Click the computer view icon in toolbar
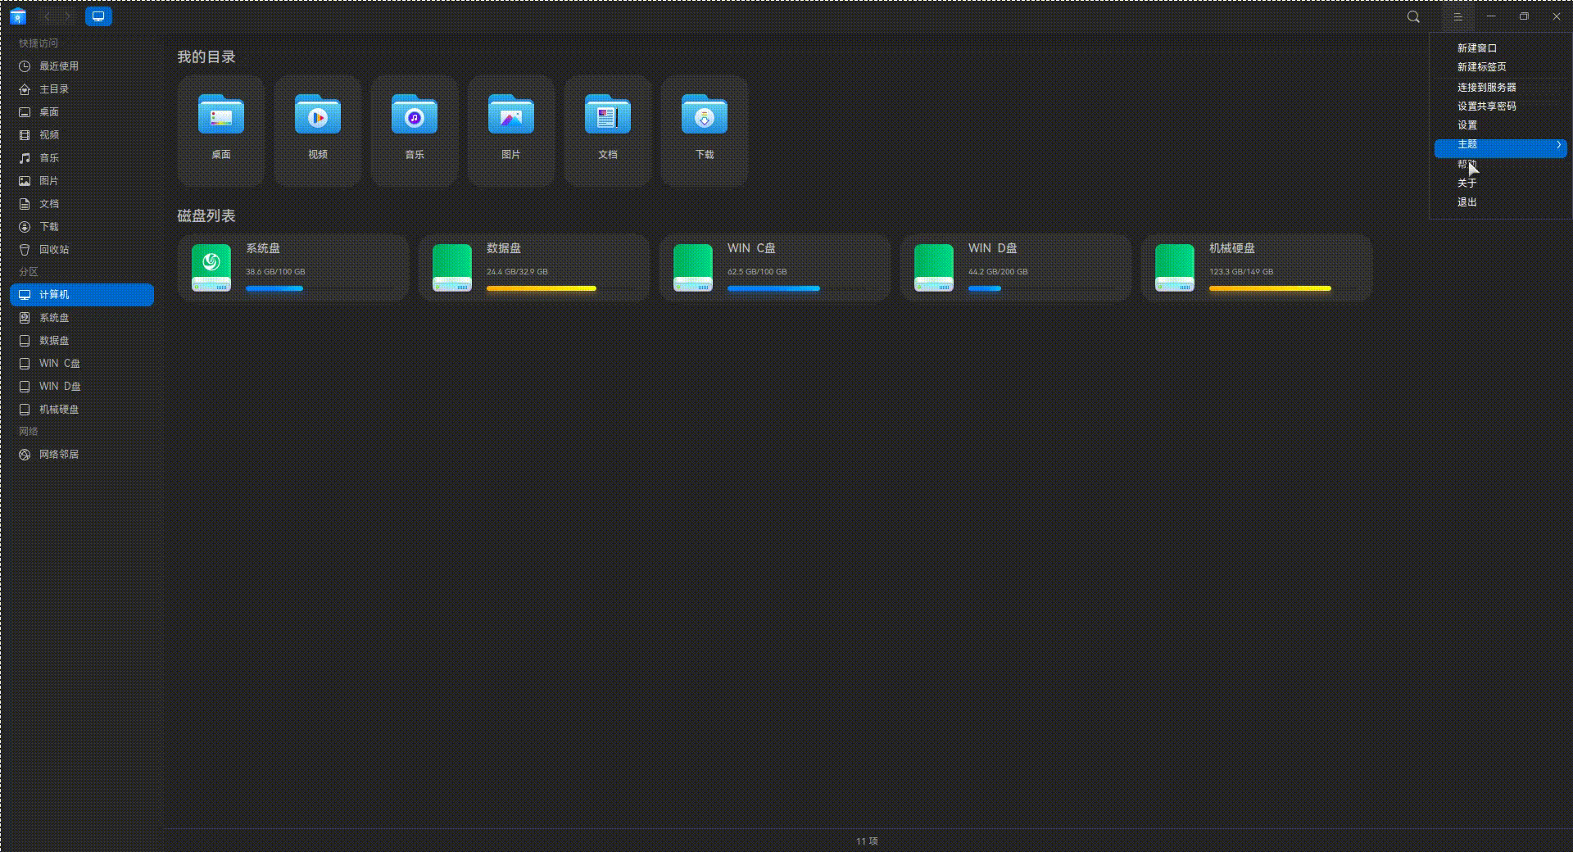1573x852 pixels. (x=98, y=16)
